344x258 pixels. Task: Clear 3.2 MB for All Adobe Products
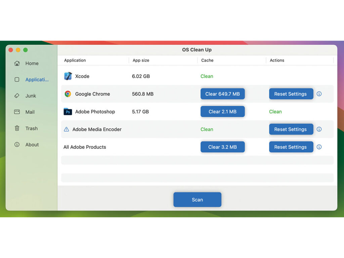tap(222, 147)
